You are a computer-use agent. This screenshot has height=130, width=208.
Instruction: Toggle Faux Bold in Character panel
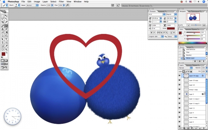(x=151, y=33)
